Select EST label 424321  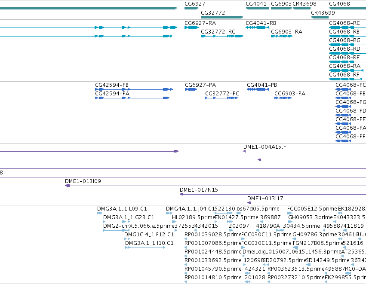(x=255, y=269)
